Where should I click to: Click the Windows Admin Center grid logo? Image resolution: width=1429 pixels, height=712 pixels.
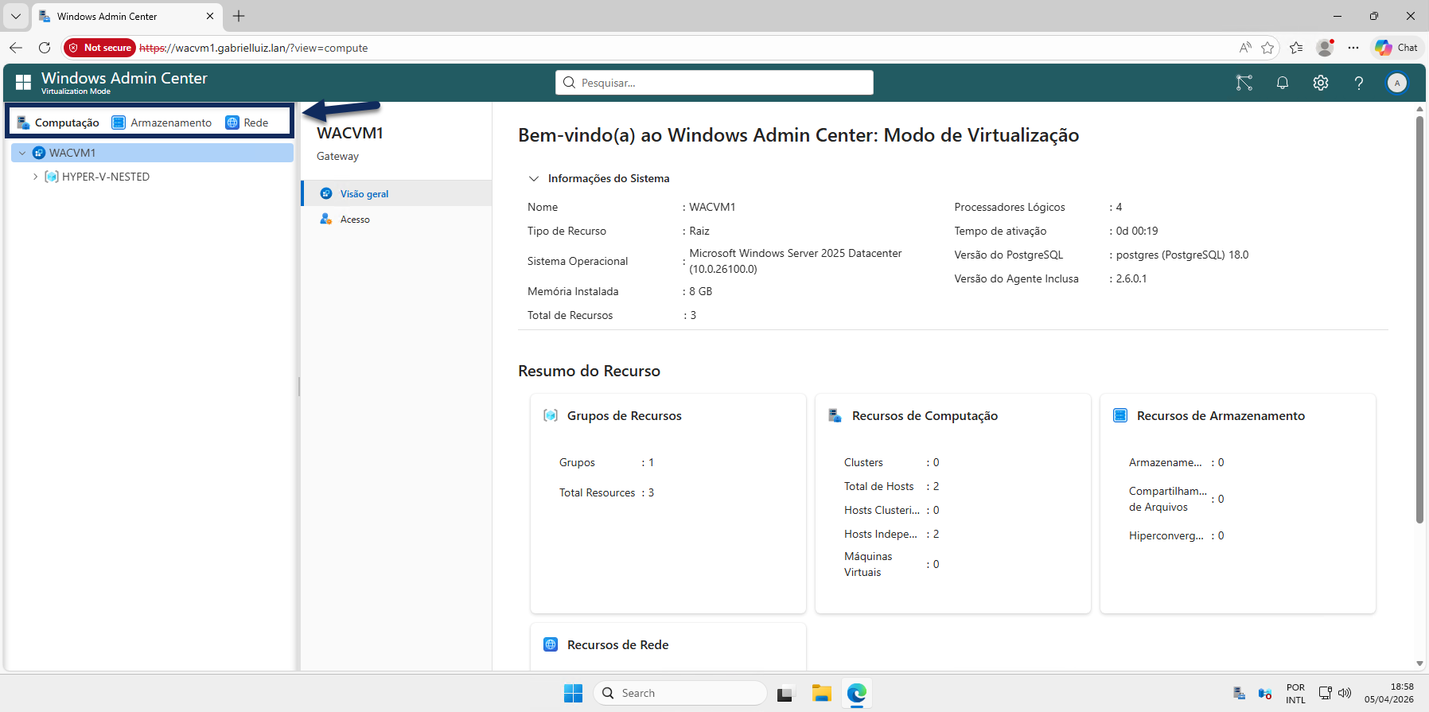pos(23,83)
